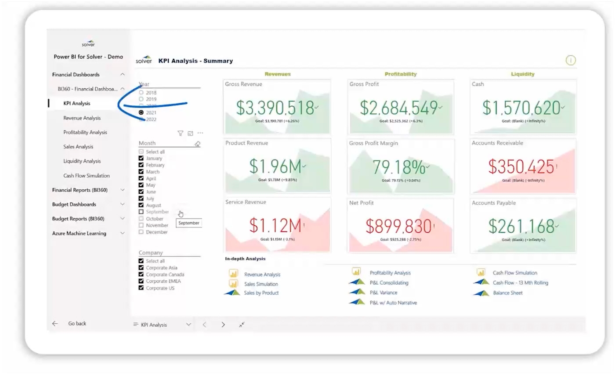Open Sales by Product report link
The height and width of the screenshot is (376, 615).
tap(261, 293)
